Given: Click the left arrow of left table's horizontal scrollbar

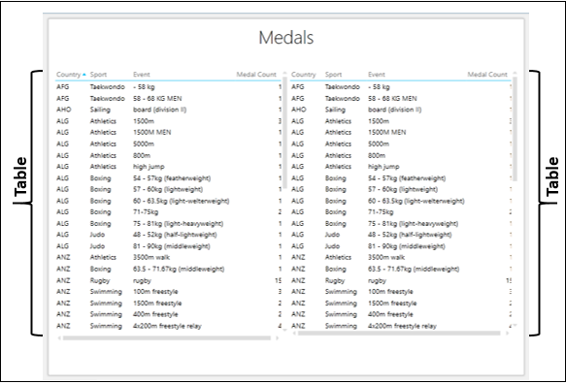Looking at the screenshot, I should [59, 338].
